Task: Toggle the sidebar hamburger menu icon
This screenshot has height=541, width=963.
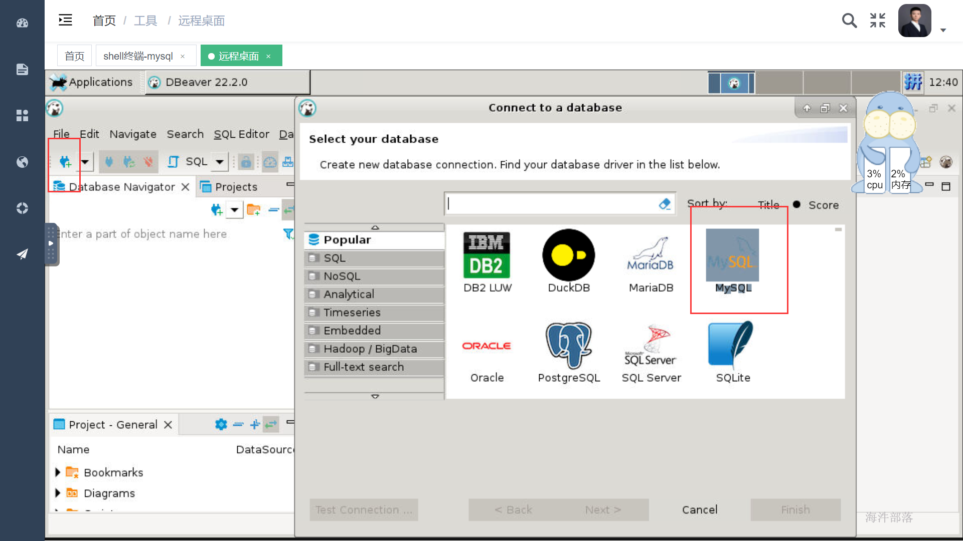Action: [65, 21]
